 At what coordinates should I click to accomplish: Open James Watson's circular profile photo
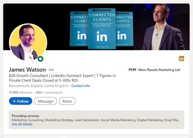[x=28, y=42]
